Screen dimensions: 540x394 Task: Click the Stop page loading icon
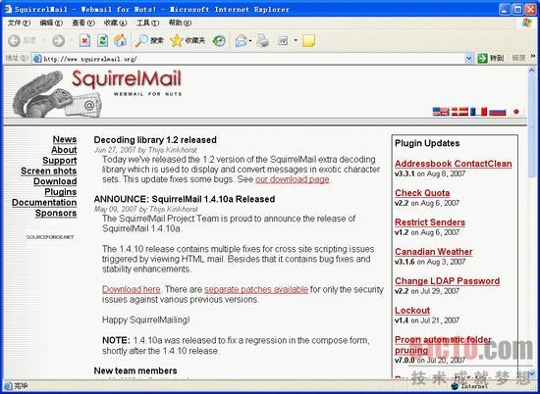[x=84, y=40]
